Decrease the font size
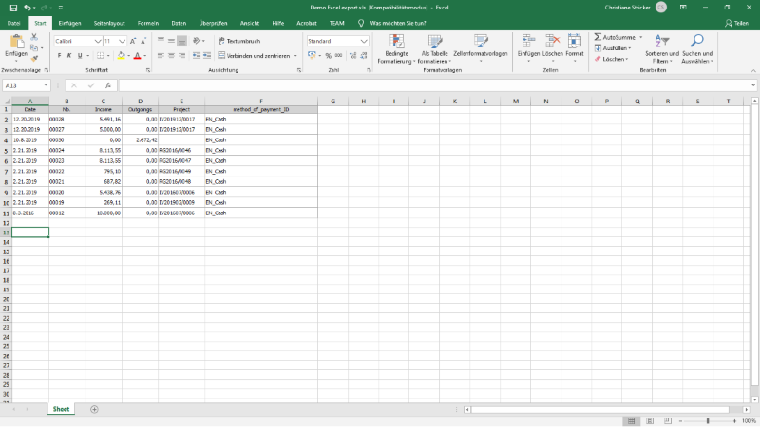The image size is (760, 427). click(143, 41)
